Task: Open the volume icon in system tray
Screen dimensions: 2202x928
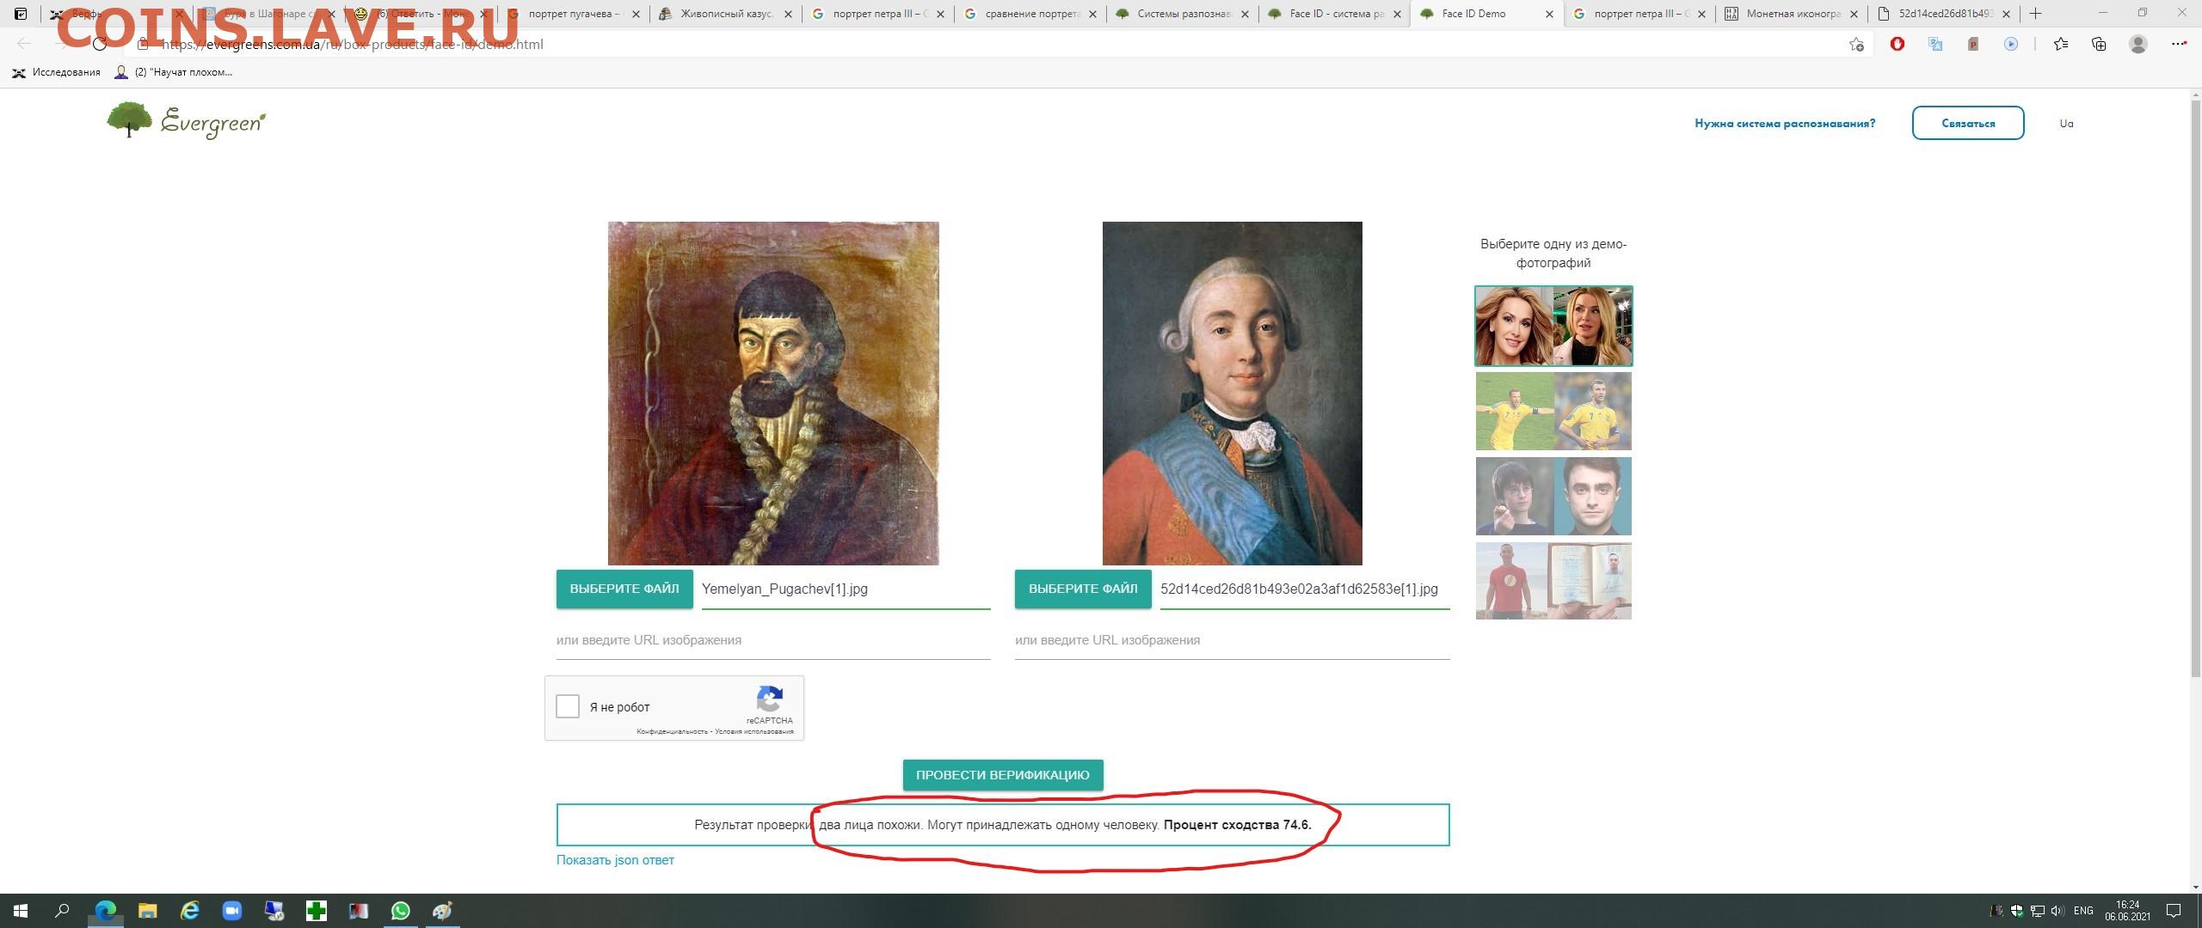Action: pyautogui.click(x=2057, y=911)
